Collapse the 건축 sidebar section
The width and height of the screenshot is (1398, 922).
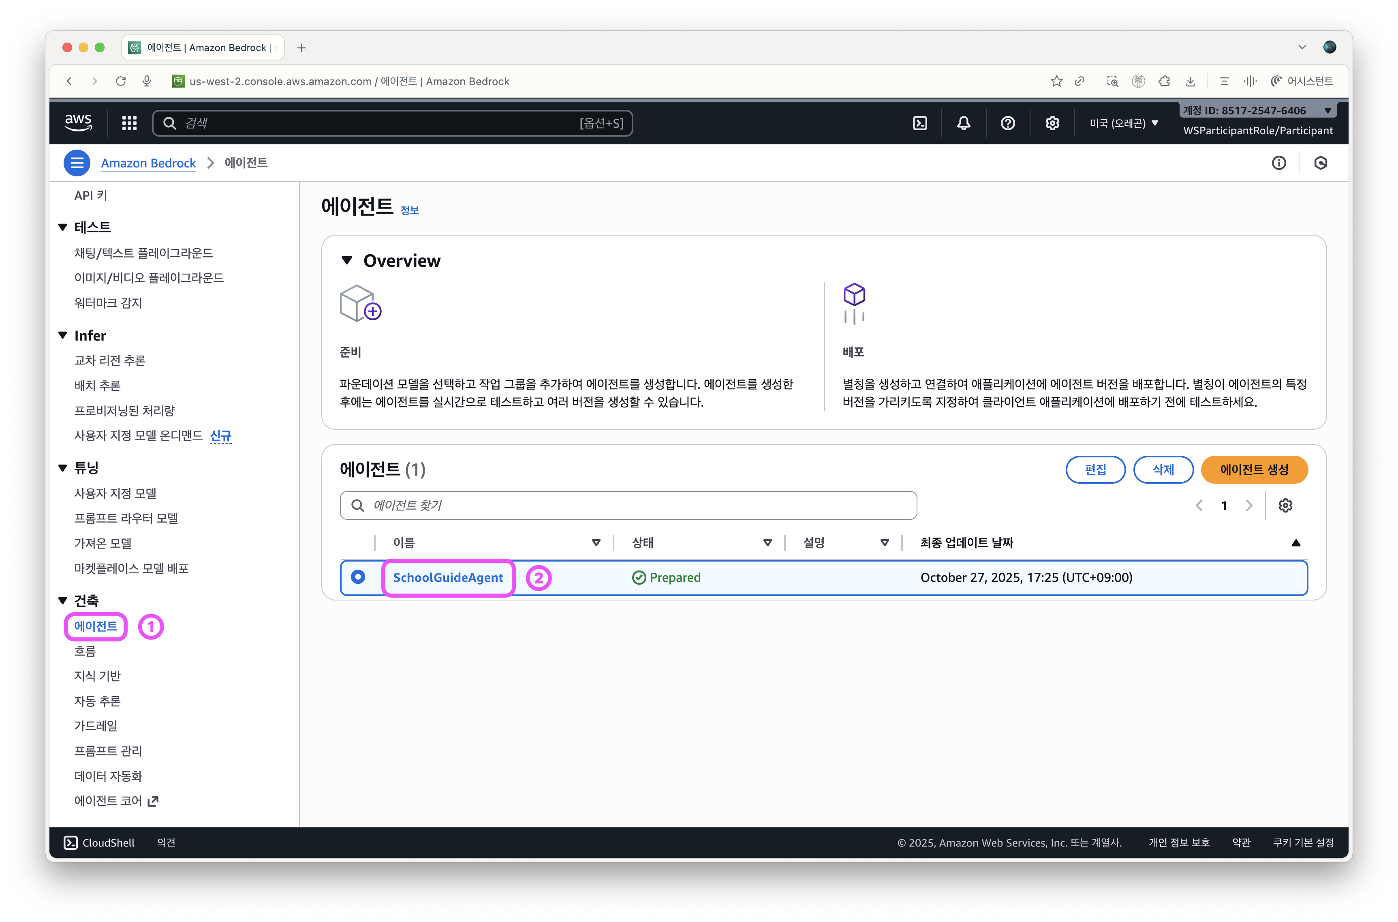pyautogui.click(x=63, y=600)
